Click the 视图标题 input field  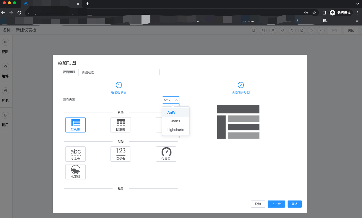pos(119,72)
